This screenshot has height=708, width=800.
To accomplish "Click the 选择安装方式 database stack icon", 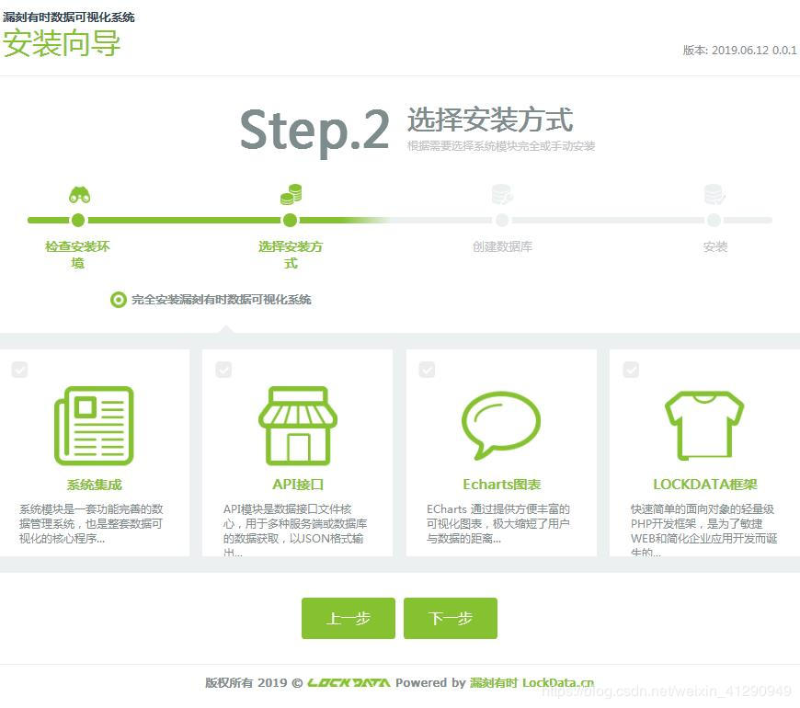I will (x=291, y=193).
